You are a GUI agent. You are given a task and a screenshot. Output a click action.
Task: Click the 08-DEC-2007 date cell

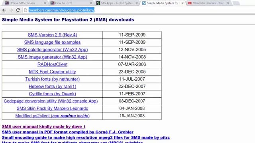pos(132,101)
